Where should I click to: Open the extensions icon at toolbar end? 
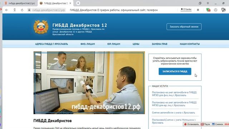[223, 10]
